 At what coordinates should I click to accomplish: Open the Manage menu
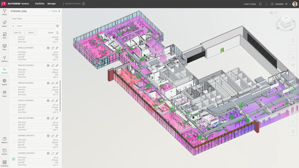pyautogui.click(x=51, y=4)
